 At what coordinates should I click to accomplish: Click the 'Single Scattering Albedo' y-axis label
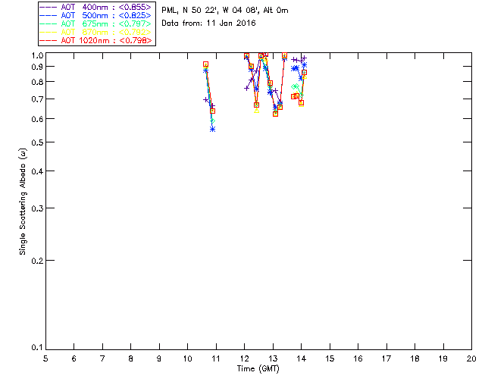pyautogui.click(x=23, y=202)
